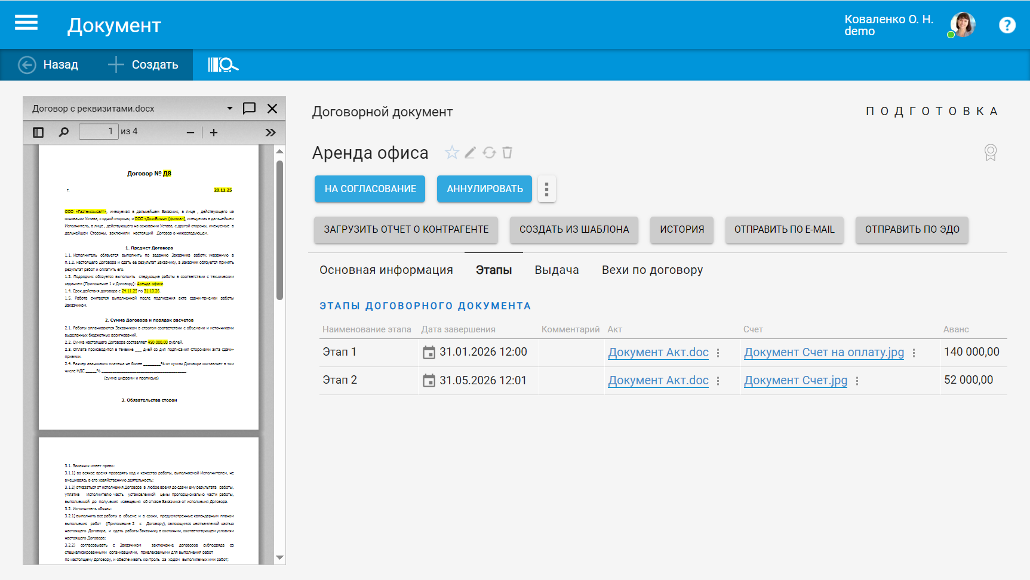Switch to Основная информация tab
The image size is (1030, 580).
pos(386,270)
